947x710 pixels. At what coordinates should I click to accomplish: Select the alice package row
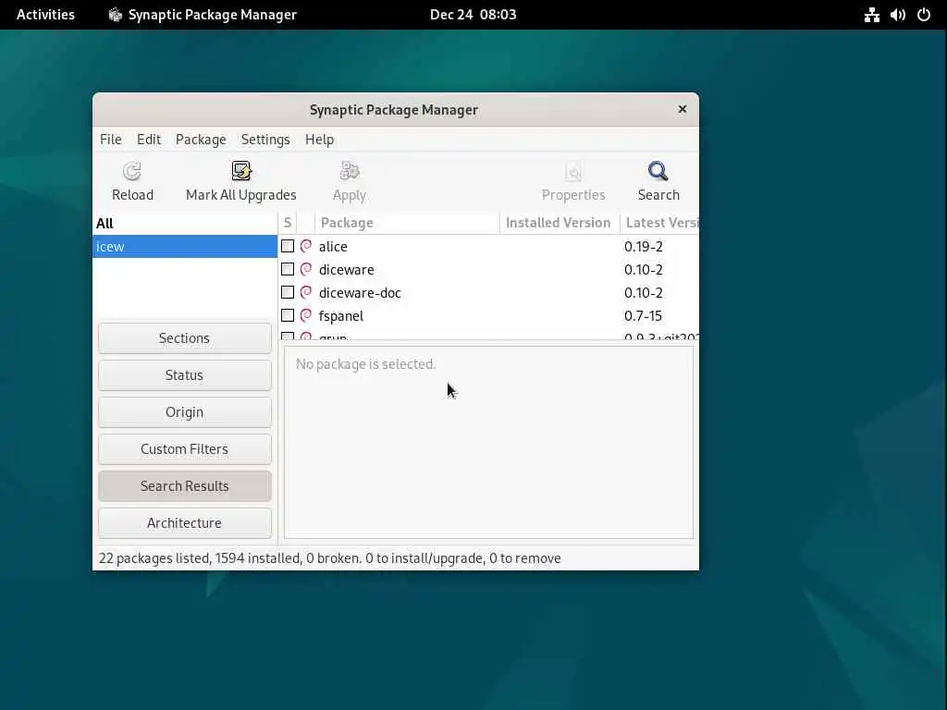coord(488,246)
